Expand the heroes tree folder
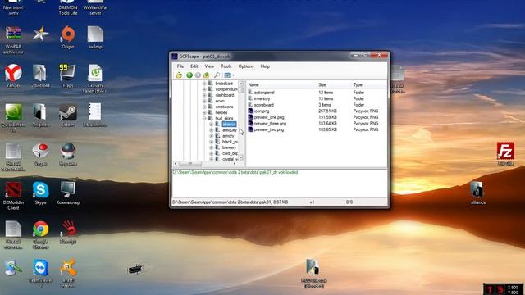The image size is (525, 295). click(x=204, y=112)
